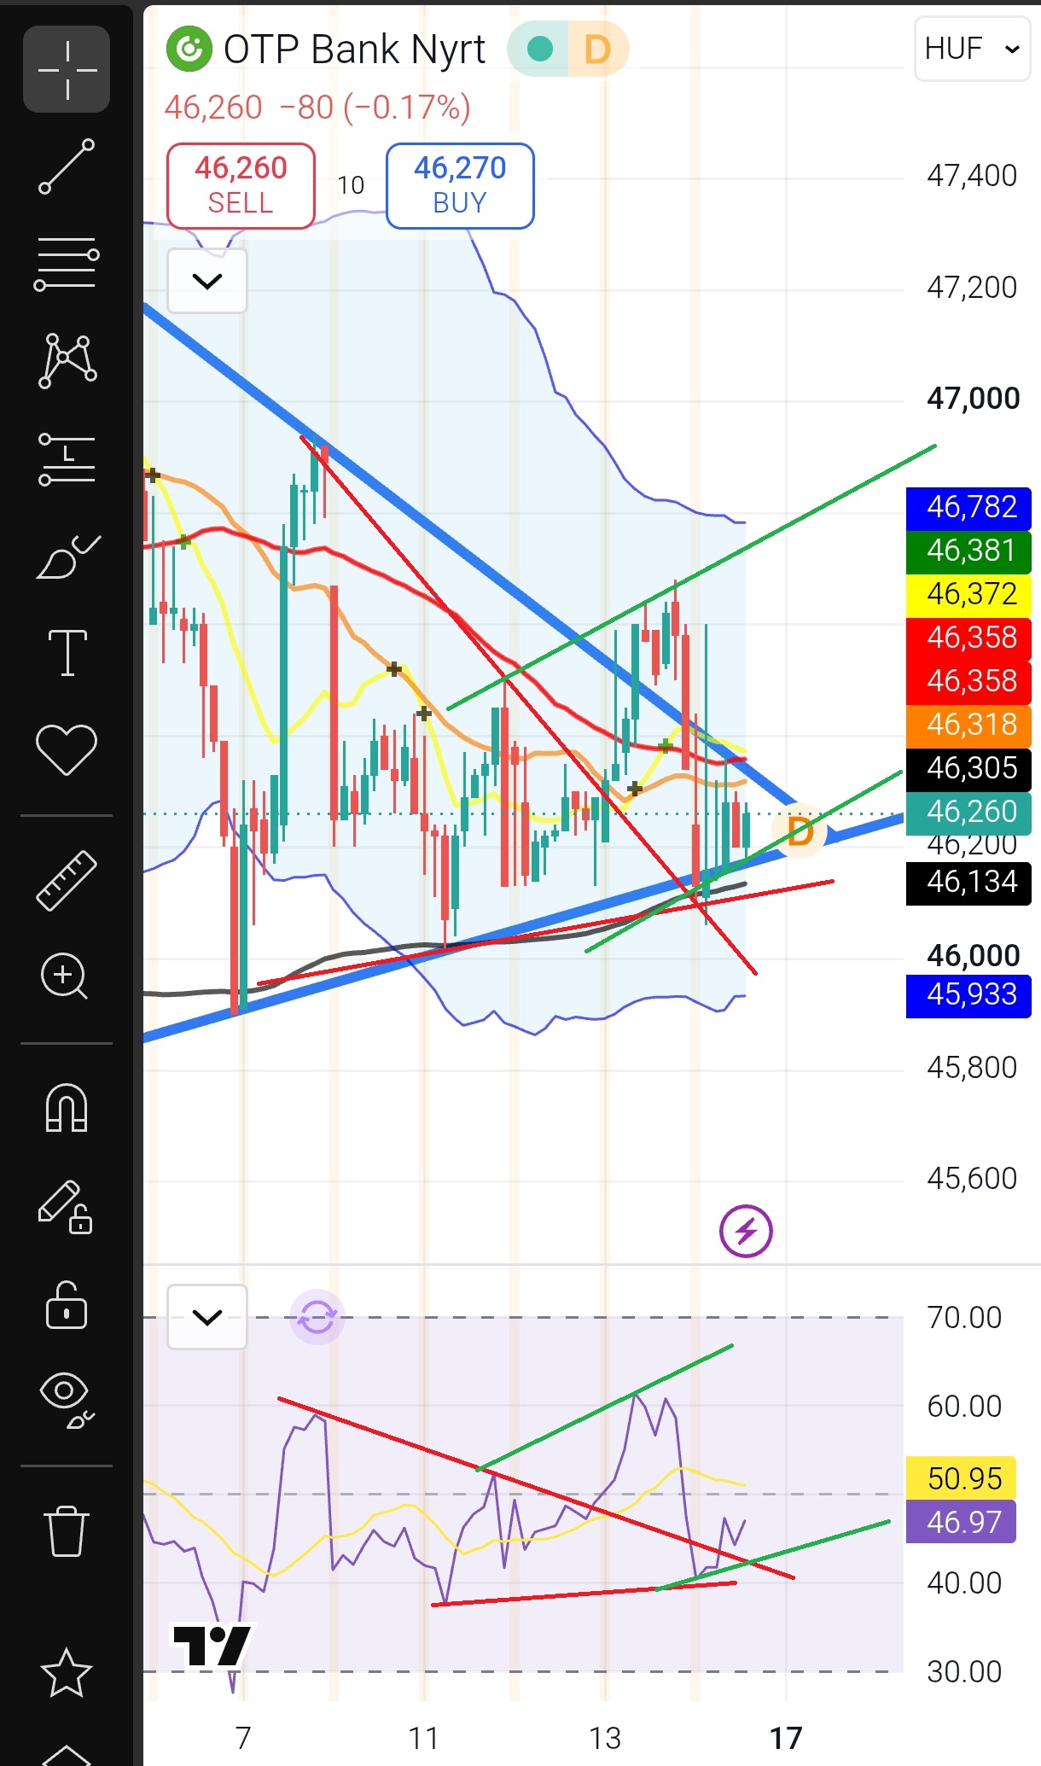Click the blue 46,782 price label
1041x1766 pixels.
pos(969,507)
